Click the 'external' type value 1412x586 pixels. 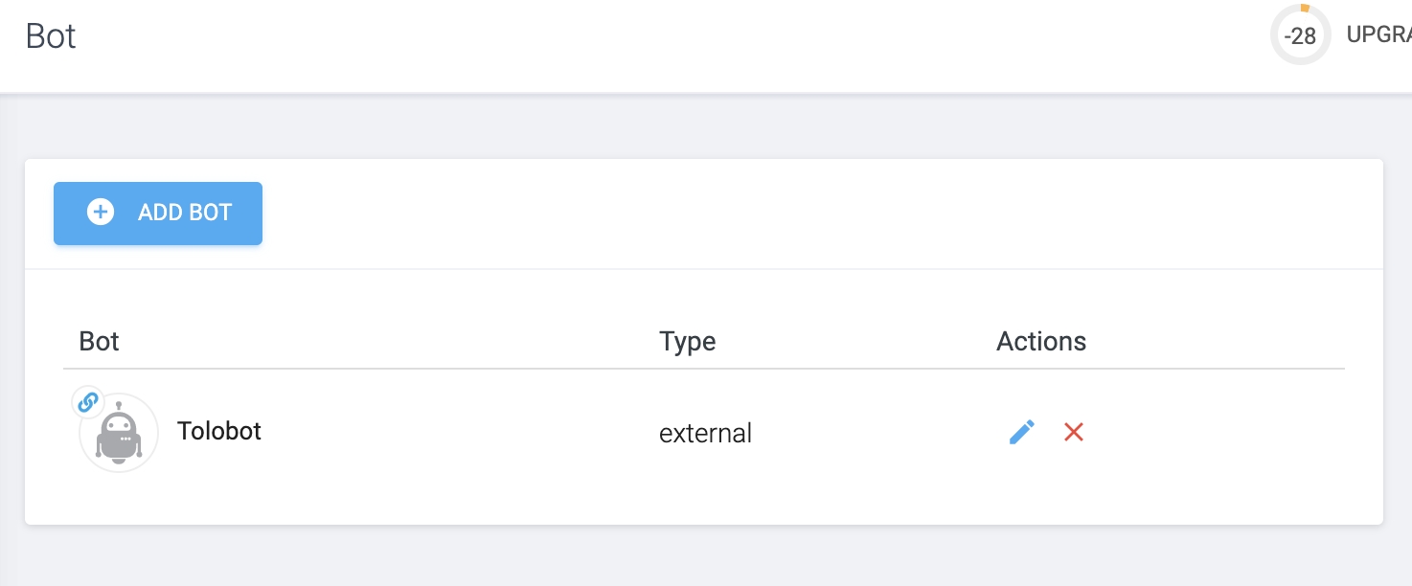[x=705, y=434]
